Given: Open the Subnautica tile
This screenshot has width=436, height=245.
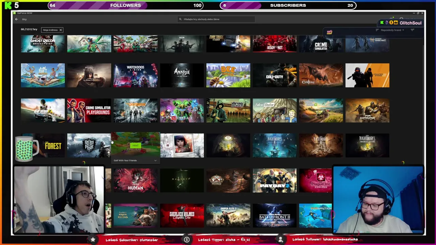Looking at the screenshot, I should (316, 216).
